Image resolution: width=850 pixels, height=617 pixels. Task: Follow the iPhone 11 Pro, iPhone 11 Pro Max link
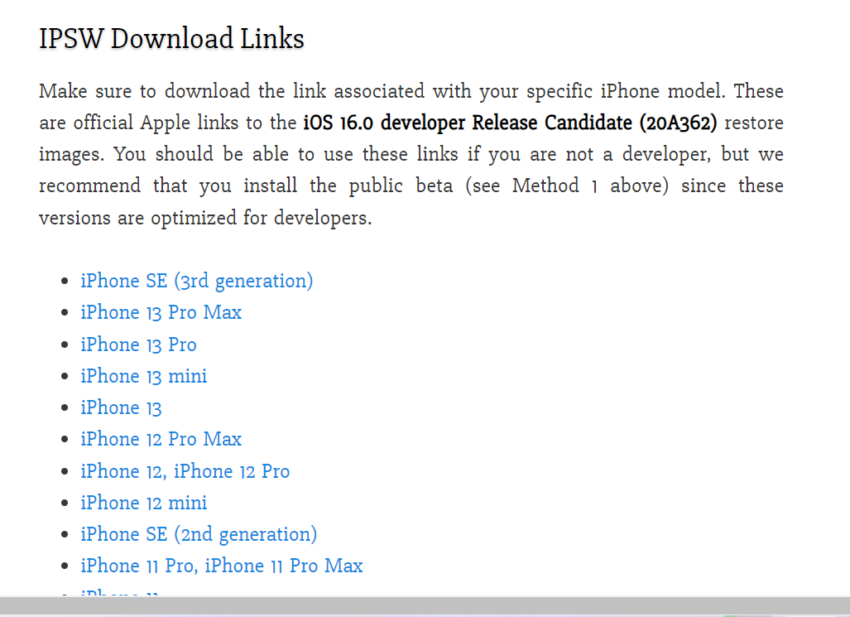222,566
